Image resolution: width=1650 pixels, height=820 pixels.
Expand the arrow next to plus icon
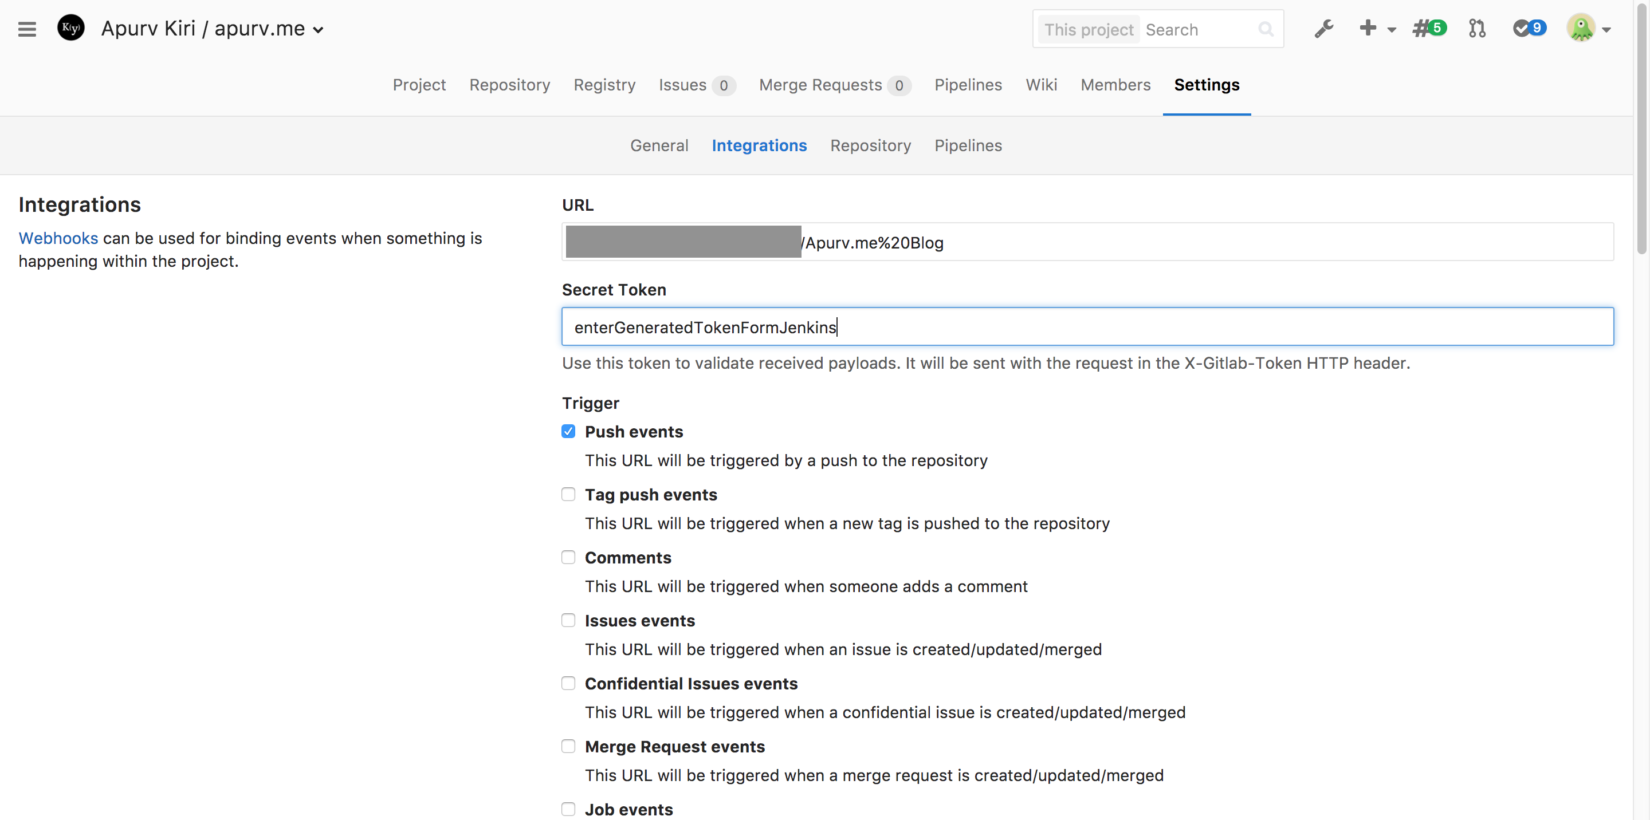click(1391, 29)
